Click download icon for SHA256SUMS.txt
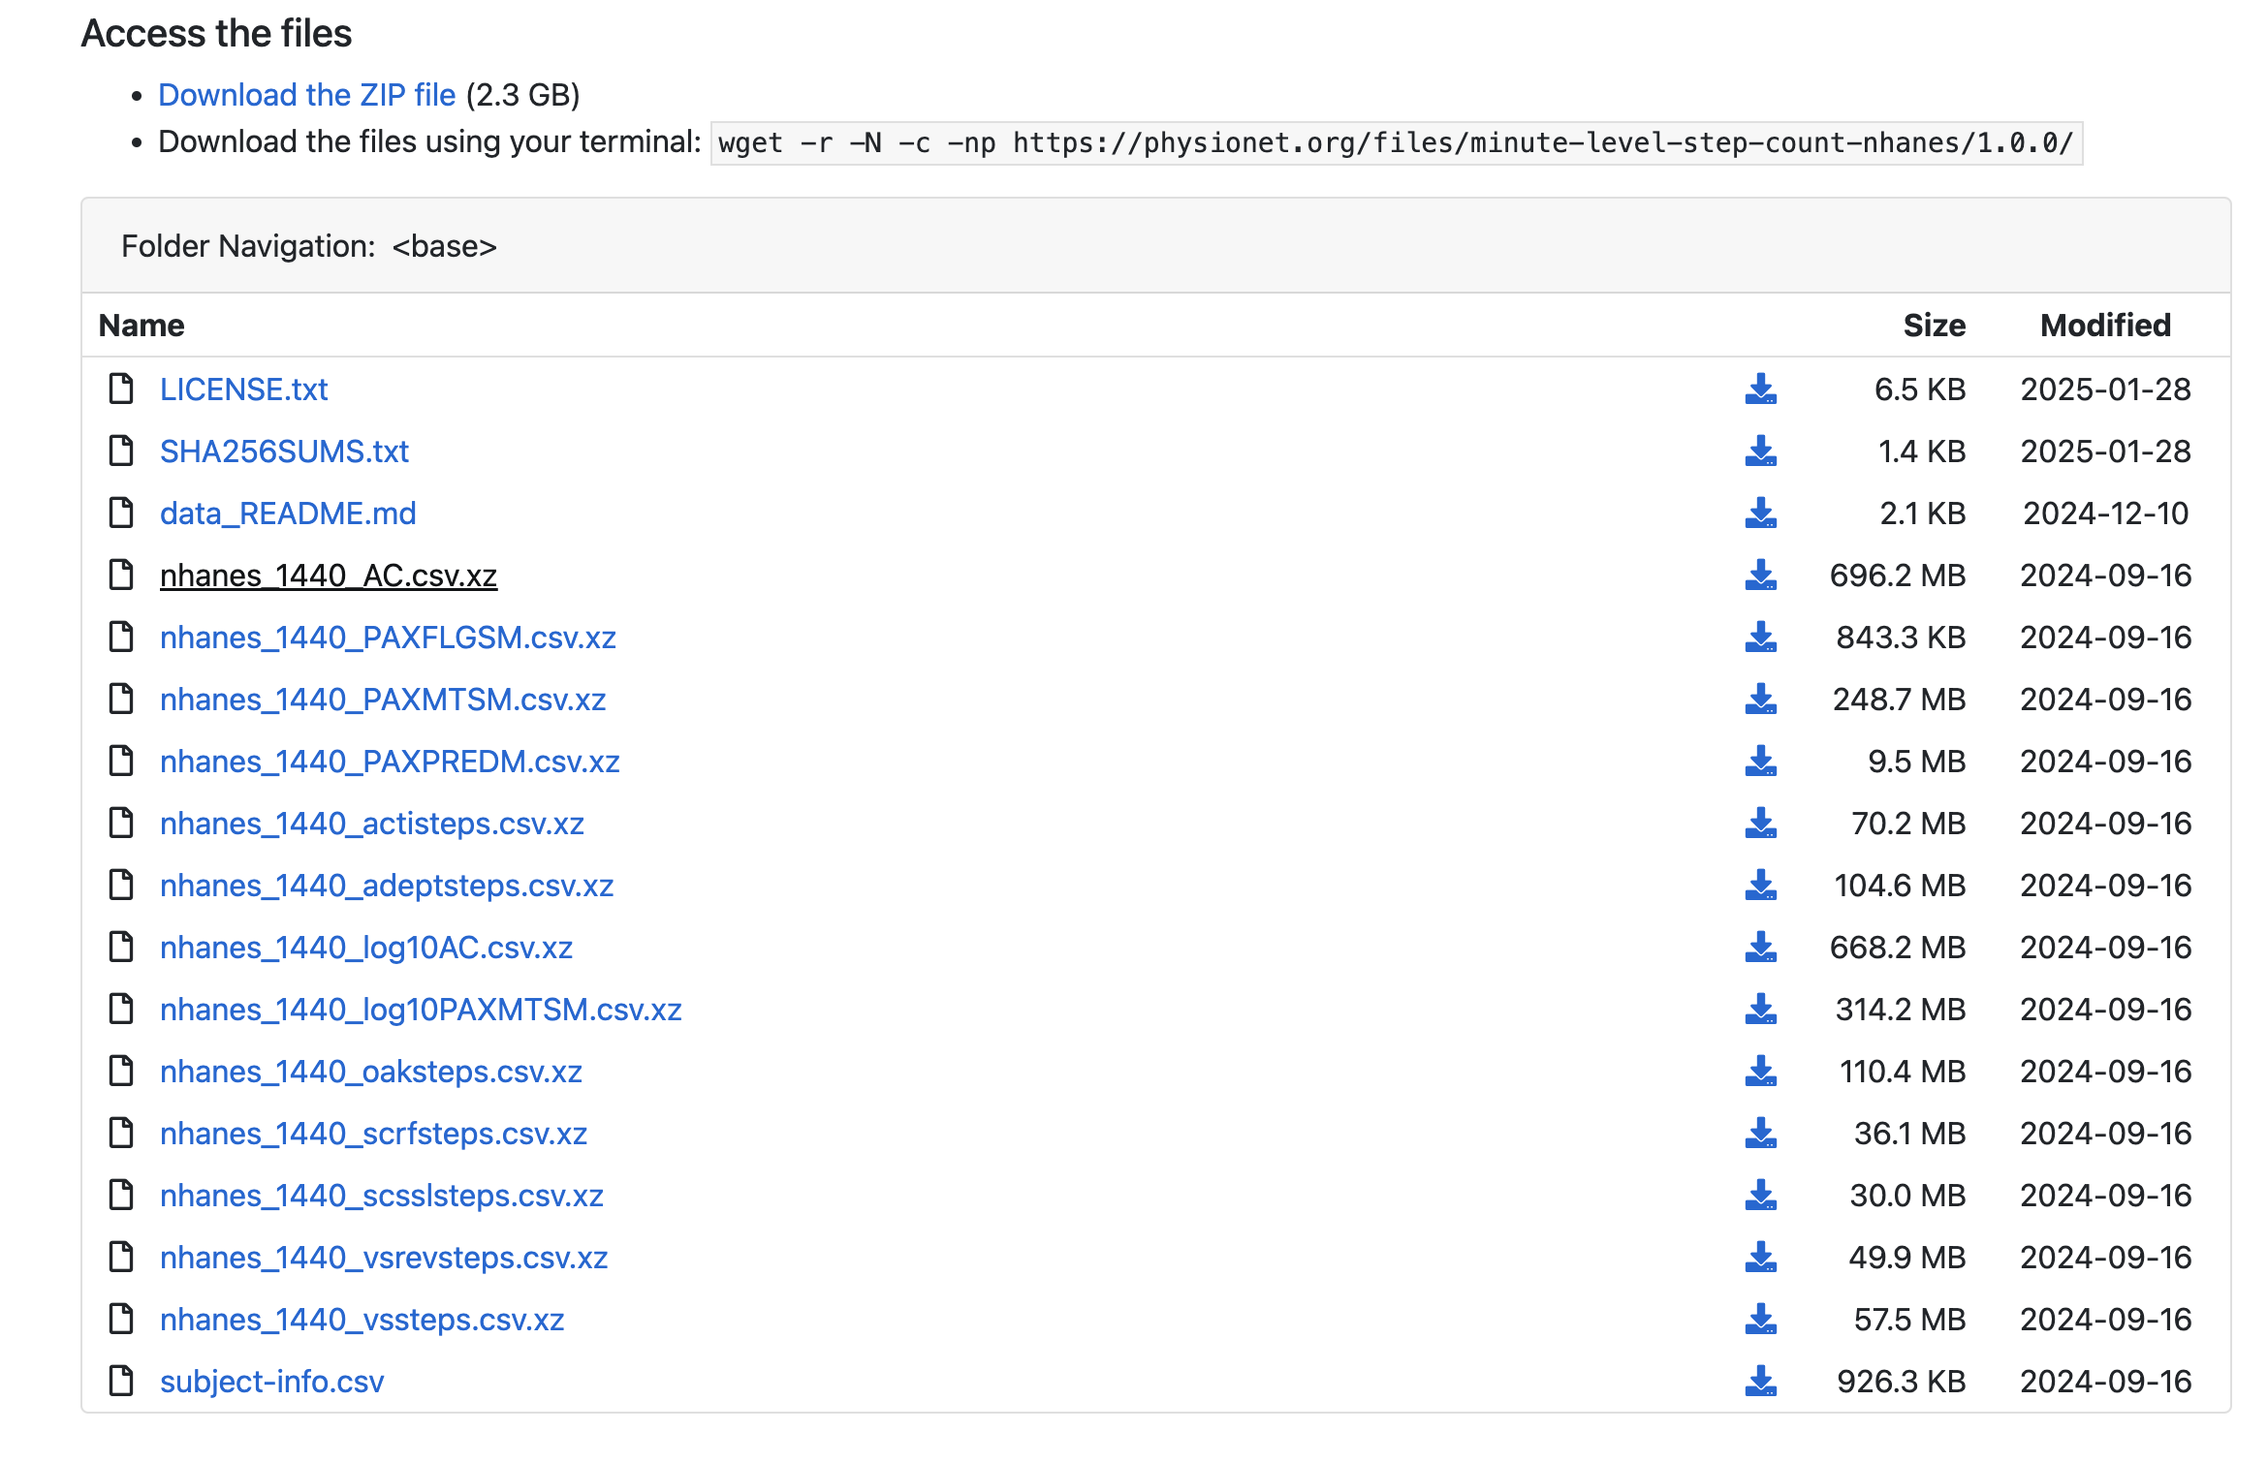The height and width of the screenshot is (1463, 2268). click(1760, 451)
